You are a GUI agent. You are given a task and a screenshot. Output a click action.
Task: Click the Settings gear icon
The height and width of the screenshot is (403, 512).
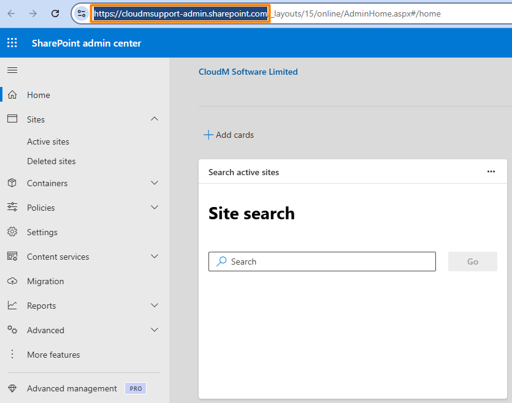(12, 232)
